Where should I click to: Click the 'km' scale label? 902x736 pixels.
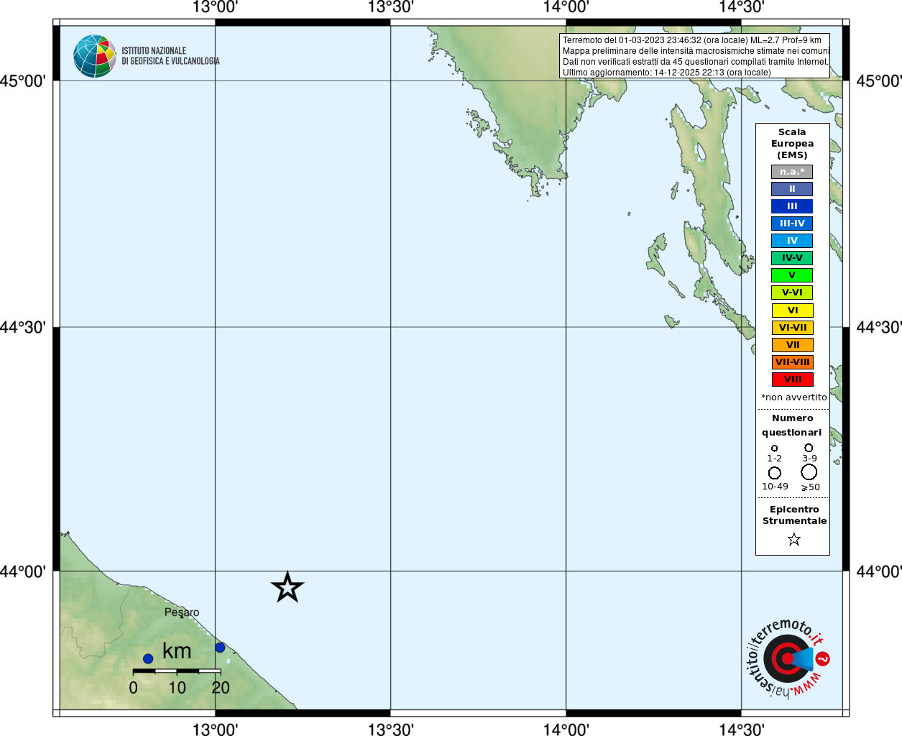(177, 651)
